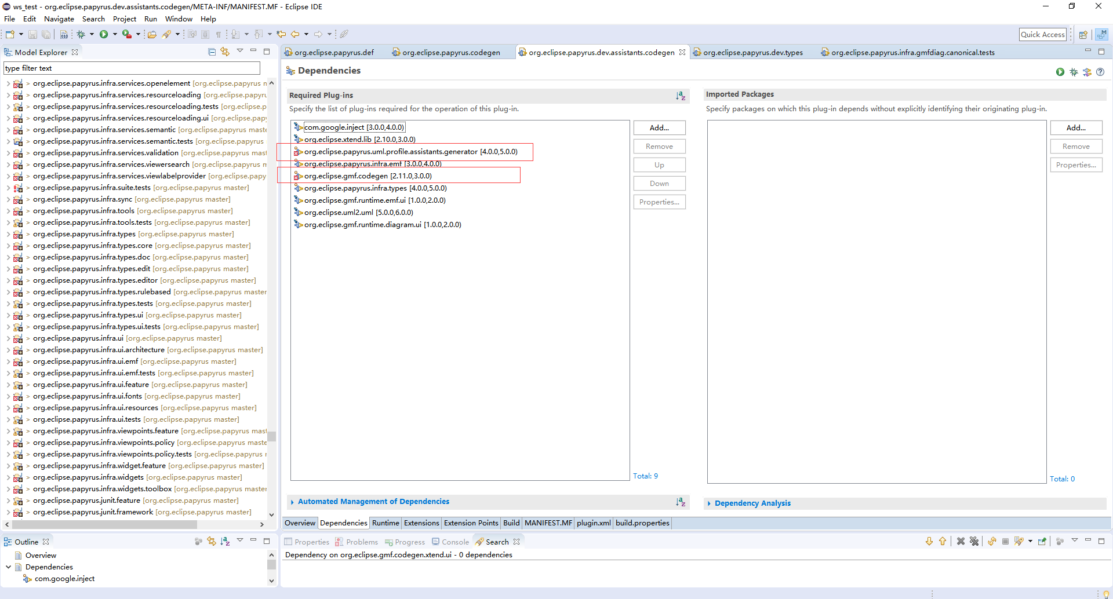Click Add... for Imported Packages
The width and height of the screenshot is (1113, 599).
pyautogui.click(x=1076, y=127)
